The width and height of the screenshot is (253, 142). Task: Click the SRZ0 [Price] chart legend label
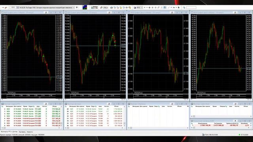(138, 93)
